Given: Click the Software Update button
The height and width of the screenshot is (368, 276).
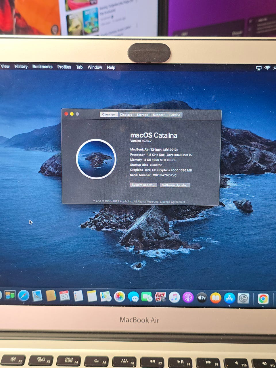Looking at the screenshot, I should point(175,185).
